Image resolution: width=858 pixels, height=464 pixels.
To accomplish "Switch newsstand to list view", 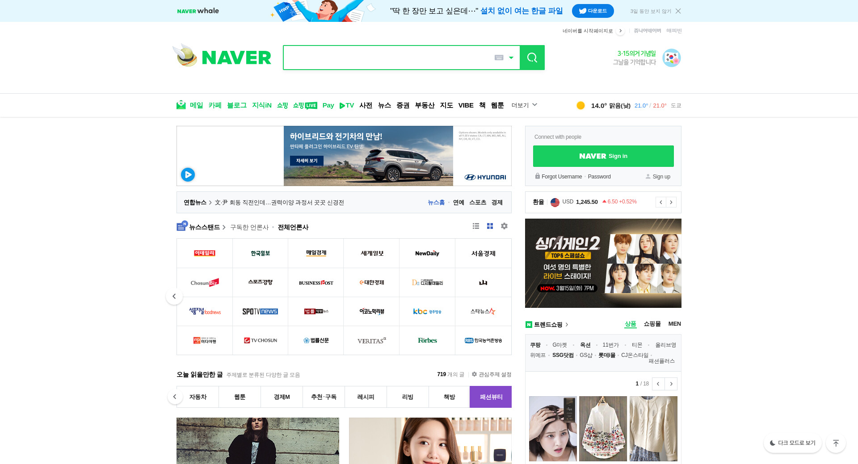I will pyautogui.click(x=476, y=226).
